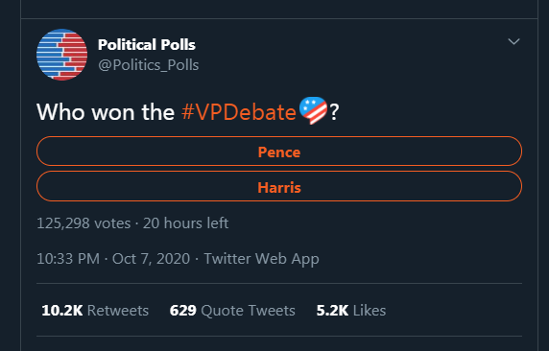Open the Twitter Web App source link
The height and width of the screenshot is (351, 549).
point(262,259)
